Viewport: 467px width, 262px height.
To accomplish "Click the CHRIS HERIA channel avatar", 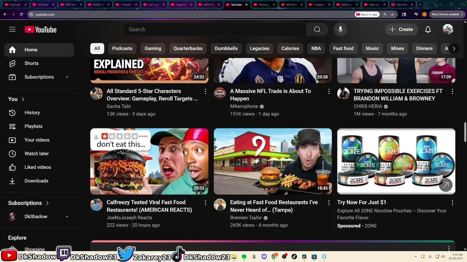I will coord(343,94).
